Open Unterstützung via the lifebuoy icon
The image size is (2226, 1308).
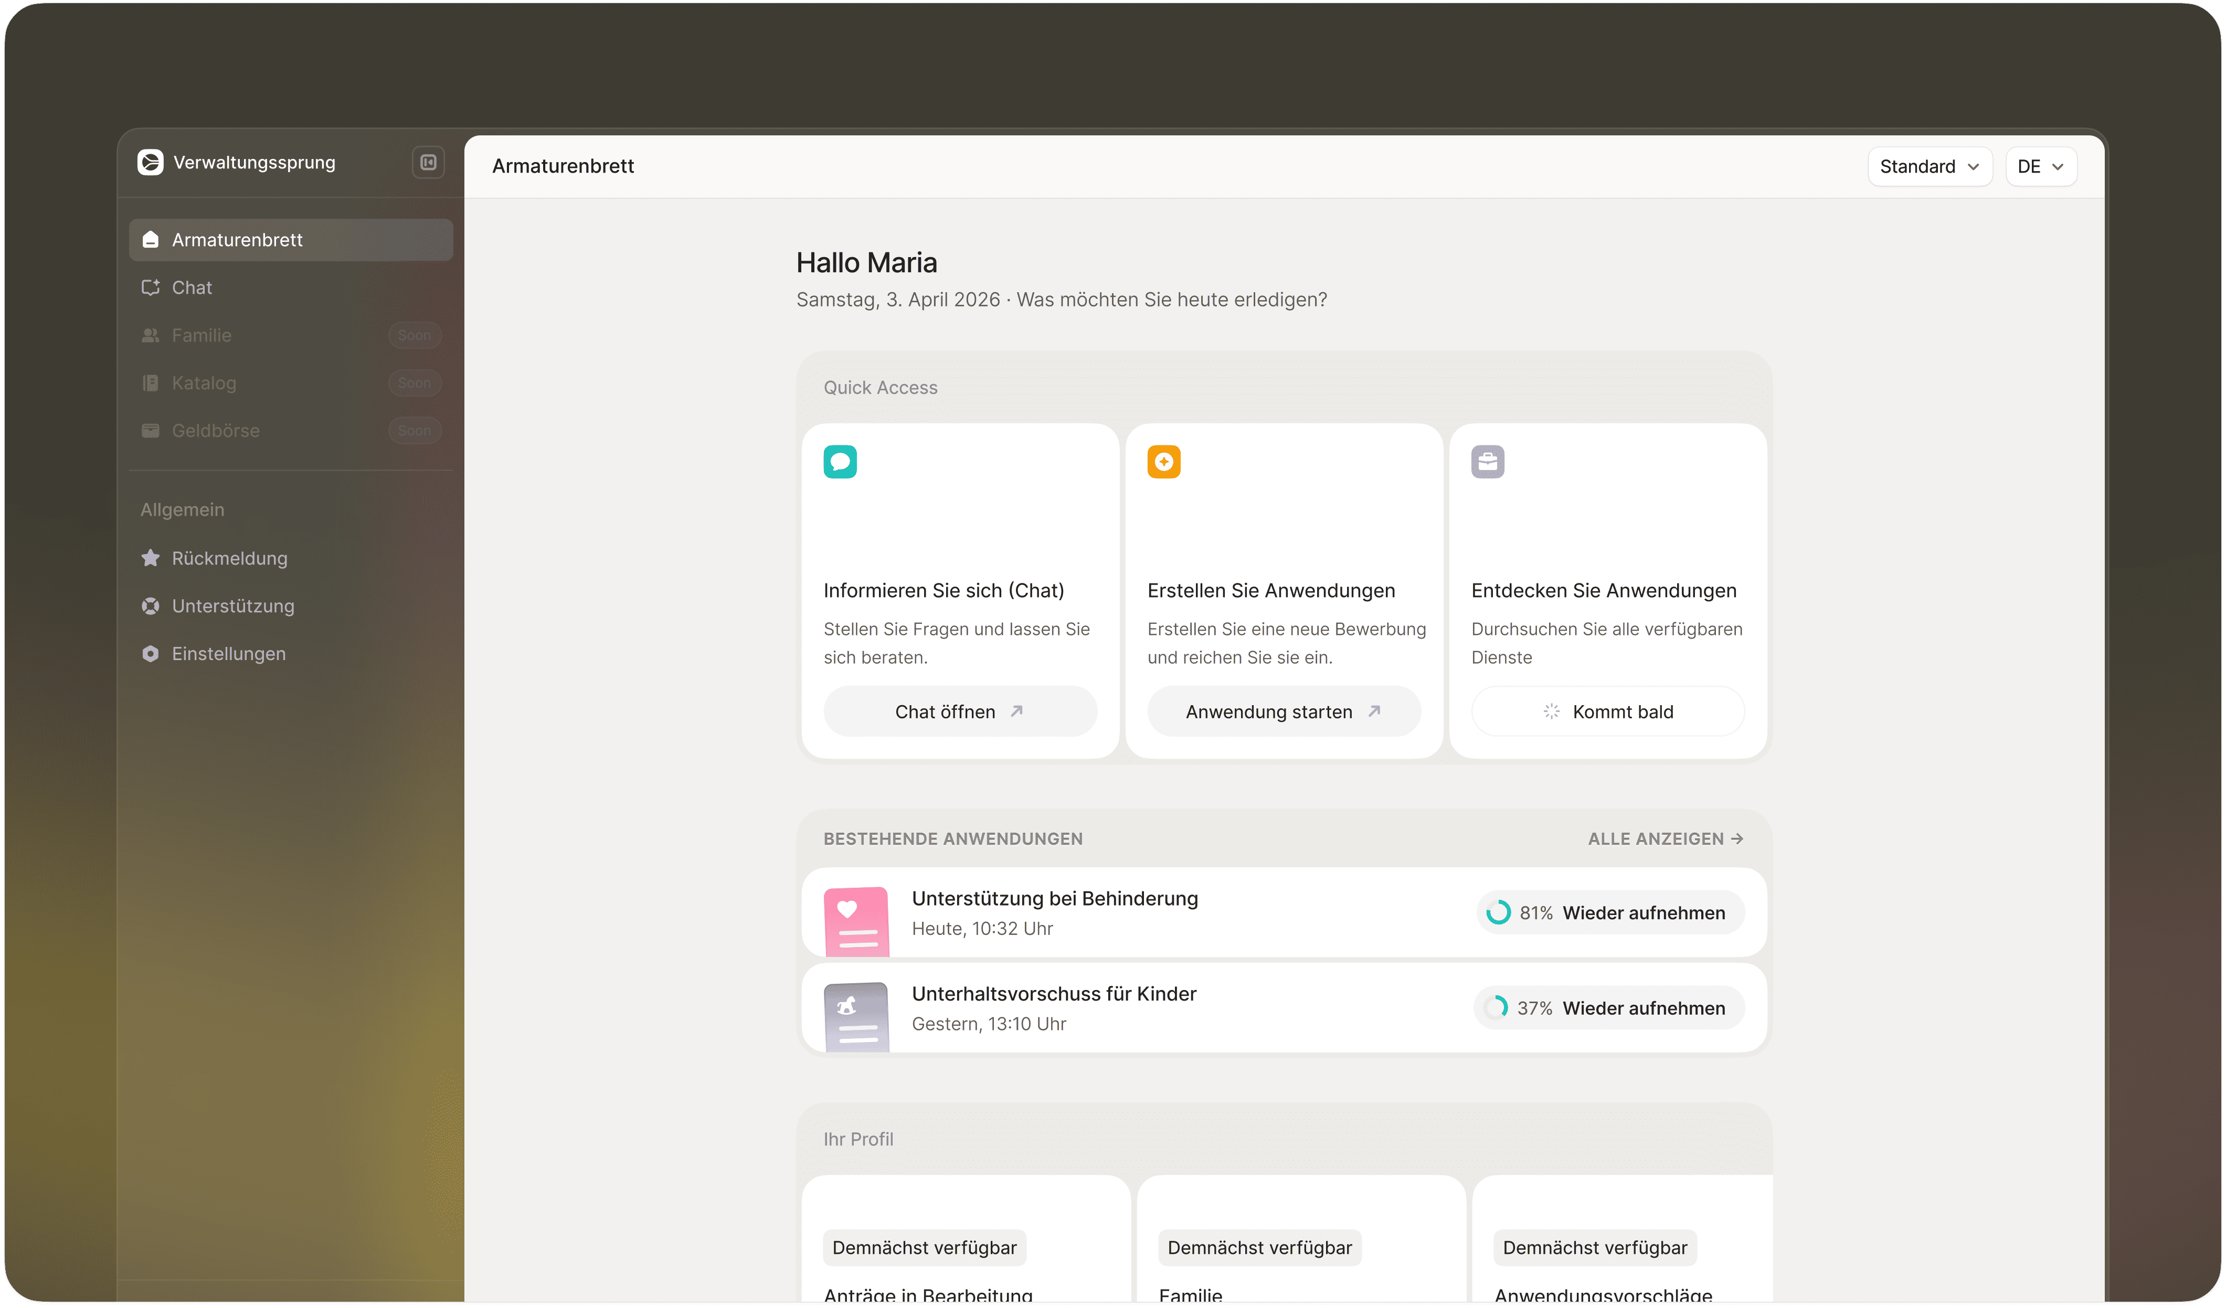click(150, 606)
